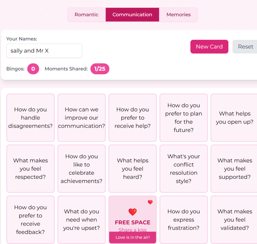Click the Reset button
Image resolution: width=257 pixels, height=244 pixels.
tap(245, 47)
